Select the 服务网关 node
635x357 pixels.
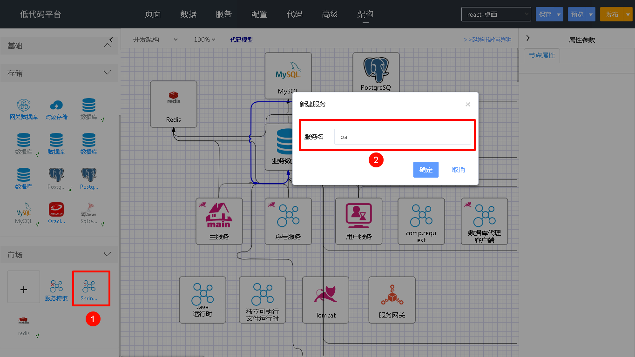coord(392,300)
